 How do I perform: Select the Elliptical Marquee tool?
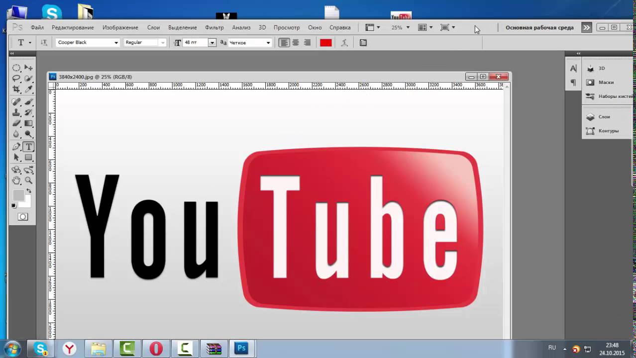[x=16, y=68]
